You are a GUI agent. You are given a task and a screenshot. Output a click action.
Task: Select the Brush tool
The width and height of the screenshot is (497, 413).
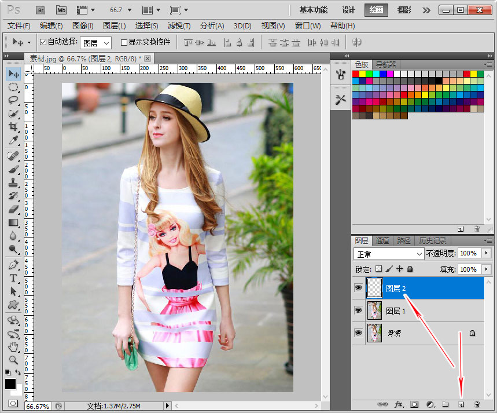click(x=13, y=169)
